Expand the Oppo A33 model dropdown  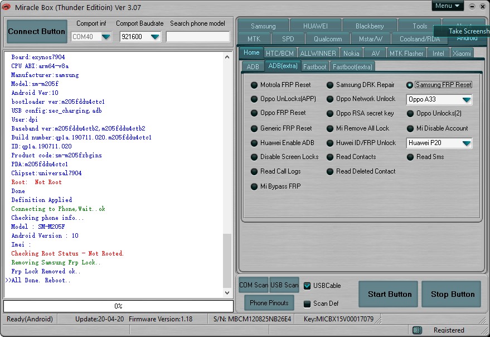(x=466, y=99)
